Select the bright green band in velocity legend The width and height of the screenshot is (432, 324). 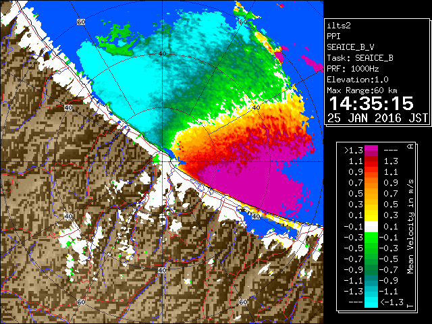pyautogui.click(x=371, y=237)
